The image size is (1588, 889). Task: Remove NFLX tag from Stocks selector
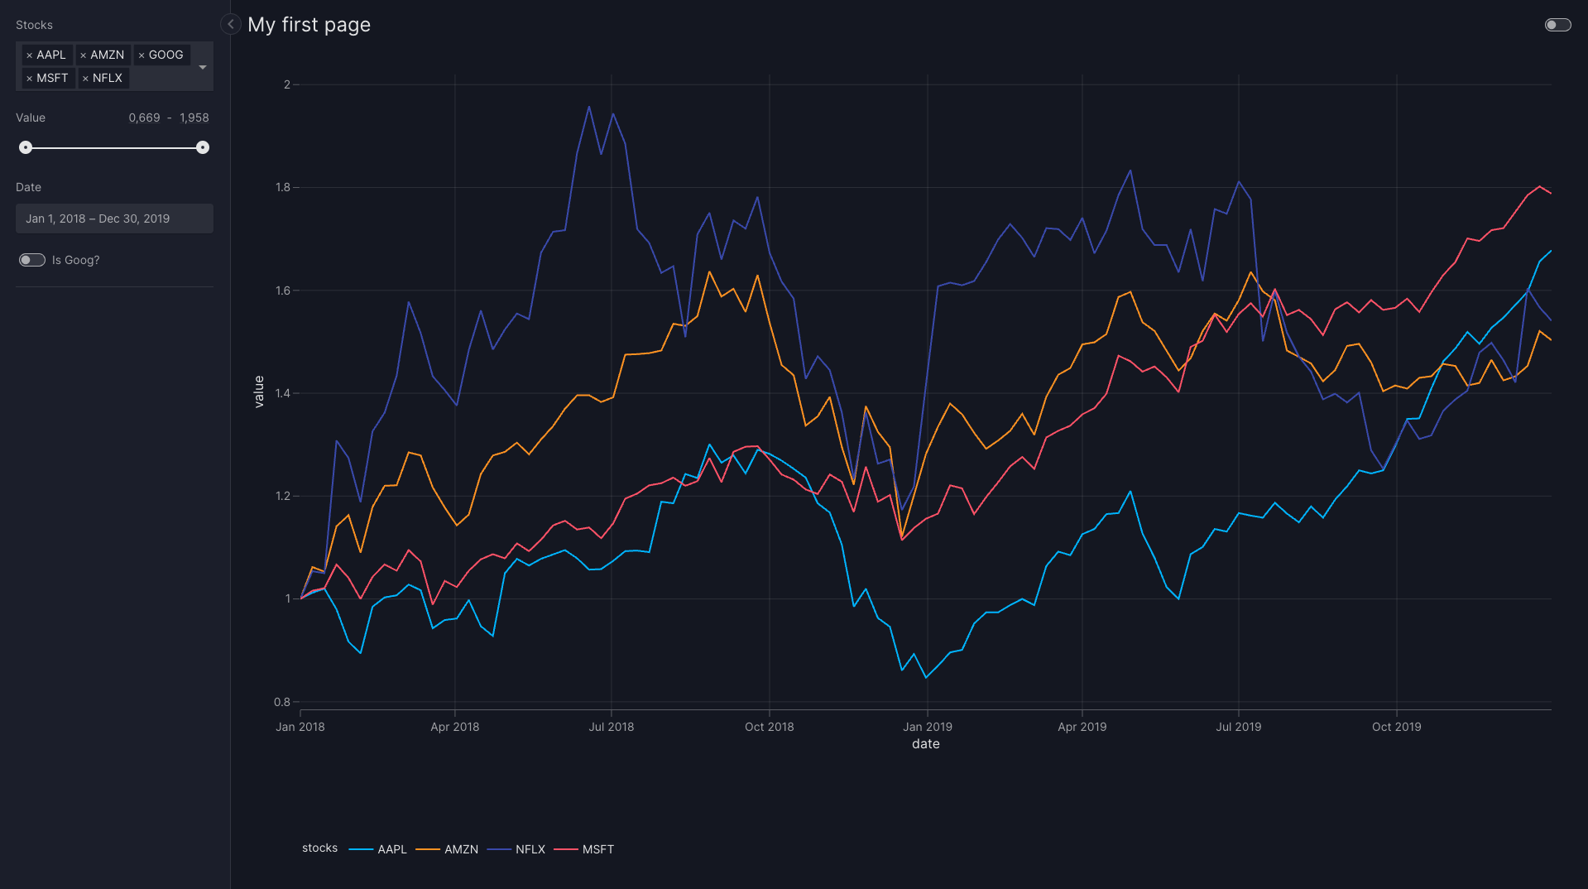pyautogui.click(x=85, y=79)
